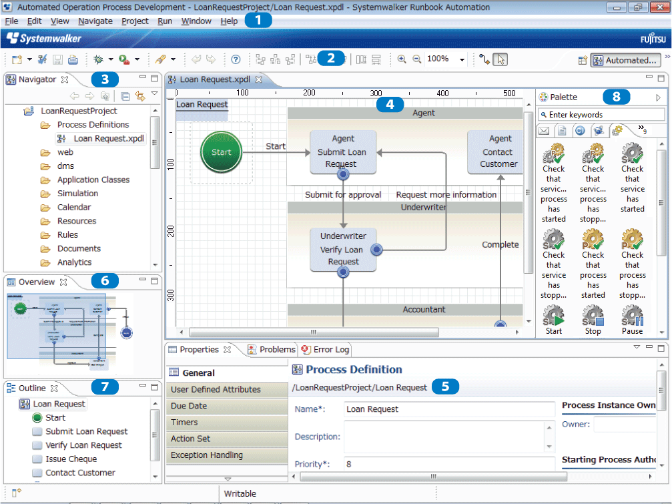Select the Start palette node
This screenshot has width=672, height=504.
coord(554,320)
